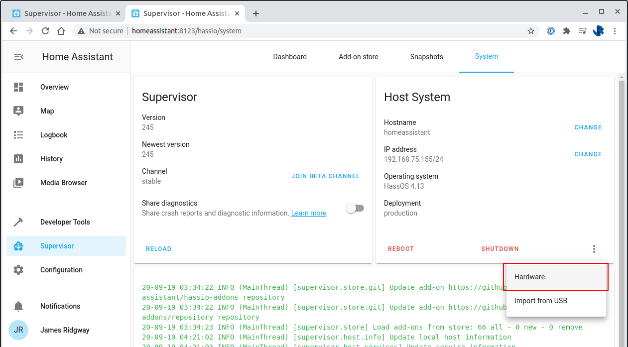This screenshot has width=628, height=347.
Task: Click JOIN BETA CHANNEL button
Action: click(326, 176)
